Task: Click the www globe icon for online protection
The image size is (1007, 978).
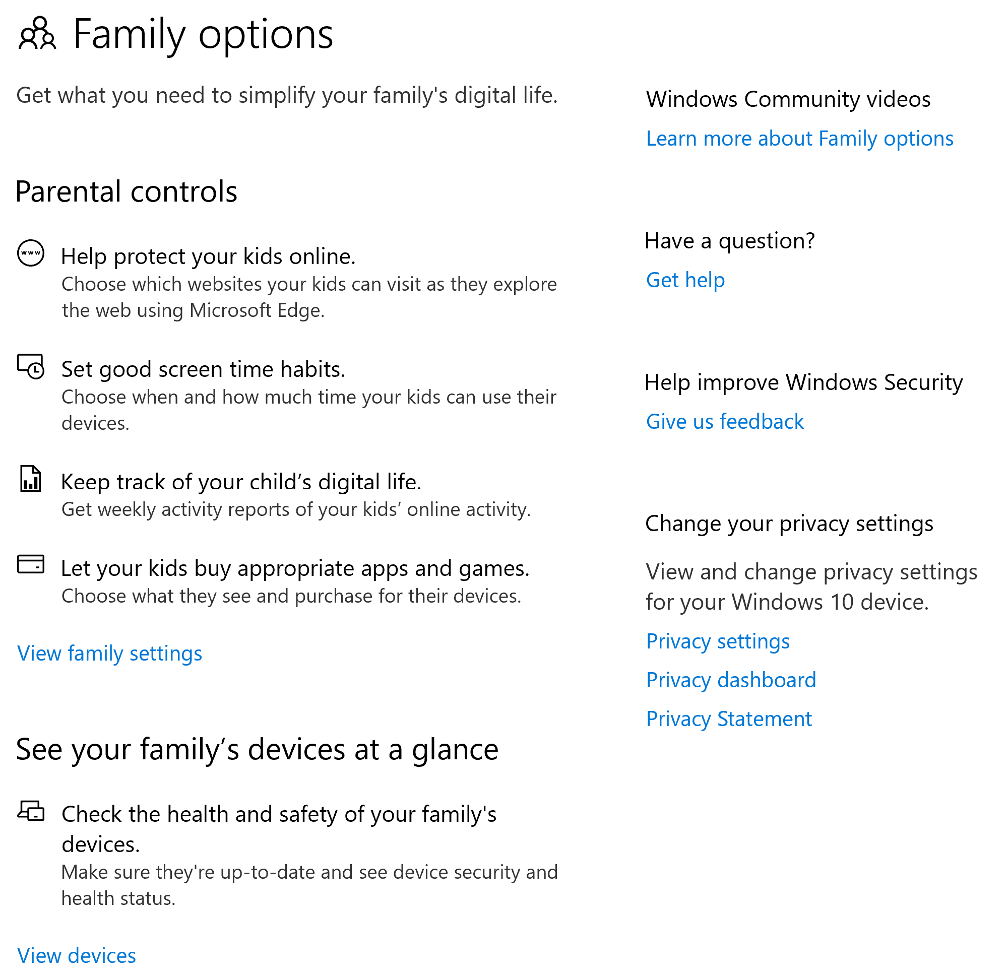Action: point(31,253)
